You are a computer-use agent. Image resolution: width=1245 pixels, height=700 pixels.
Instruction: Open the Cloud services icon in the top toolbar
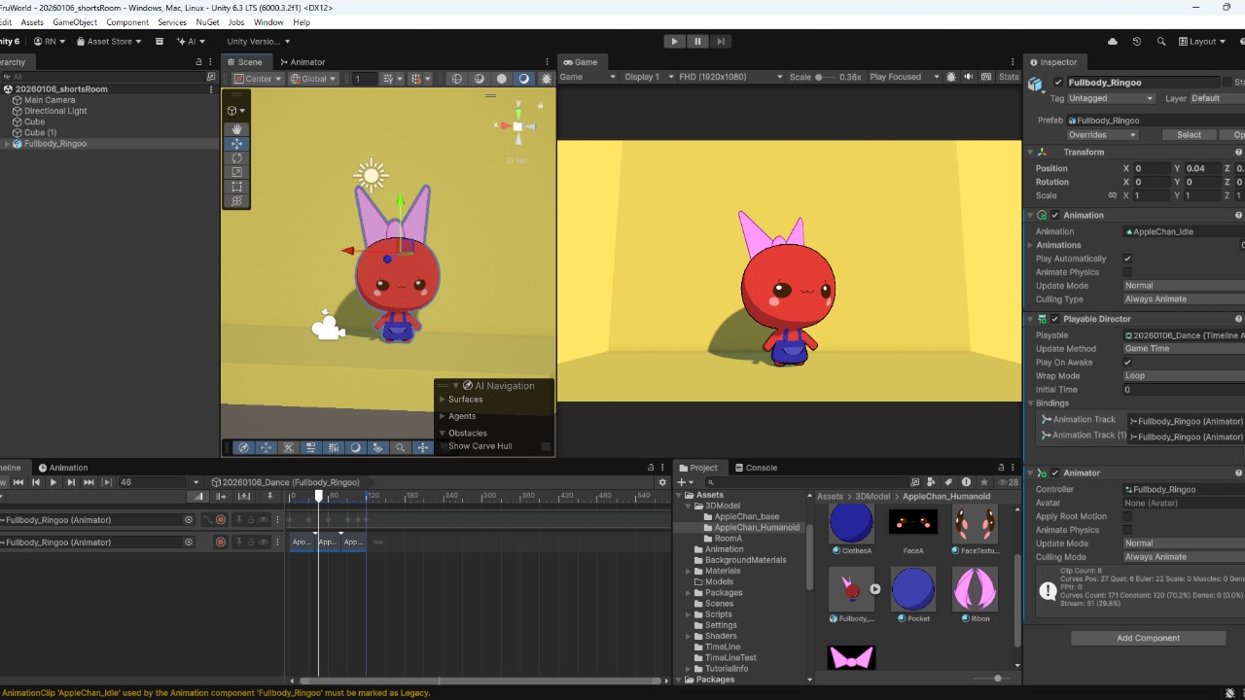pyautogui.click(x=1113, y=41)
